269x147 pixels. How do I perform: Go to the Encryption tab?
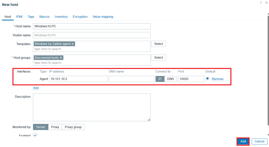click(x=80, y=17)
